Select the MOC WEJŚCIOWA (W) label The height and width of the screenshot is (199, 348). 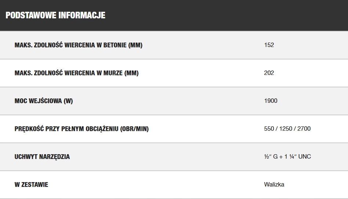(44, 101)
